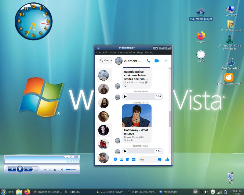Select the snowy mountain avatar conversation
This screenshot has width=244, height=195.
tap(104, 75)
